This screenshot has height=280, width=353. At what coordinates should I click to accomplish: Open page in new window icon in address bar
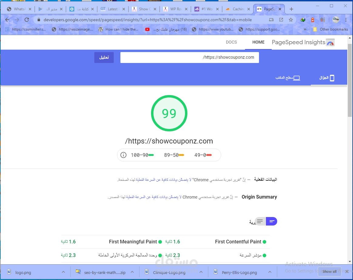281,20
